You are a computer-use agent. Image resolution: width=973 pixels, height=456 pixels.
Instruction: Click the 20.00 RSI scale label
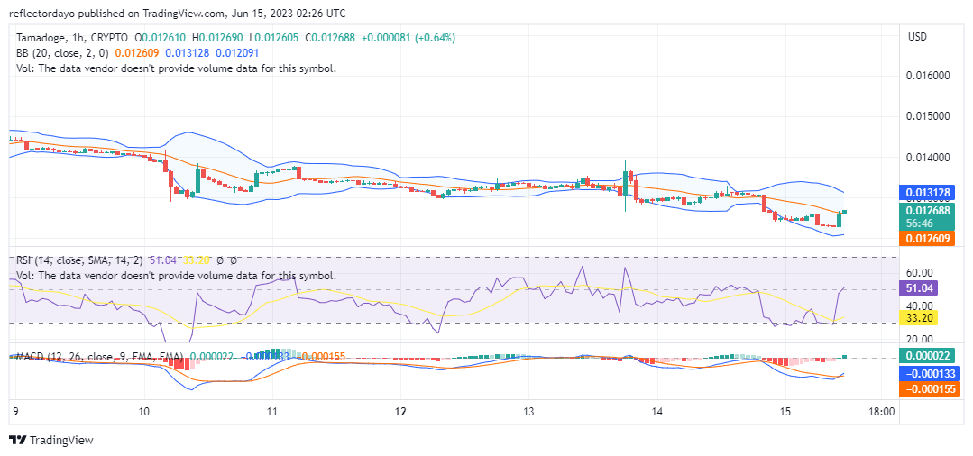tap(921, 339)
